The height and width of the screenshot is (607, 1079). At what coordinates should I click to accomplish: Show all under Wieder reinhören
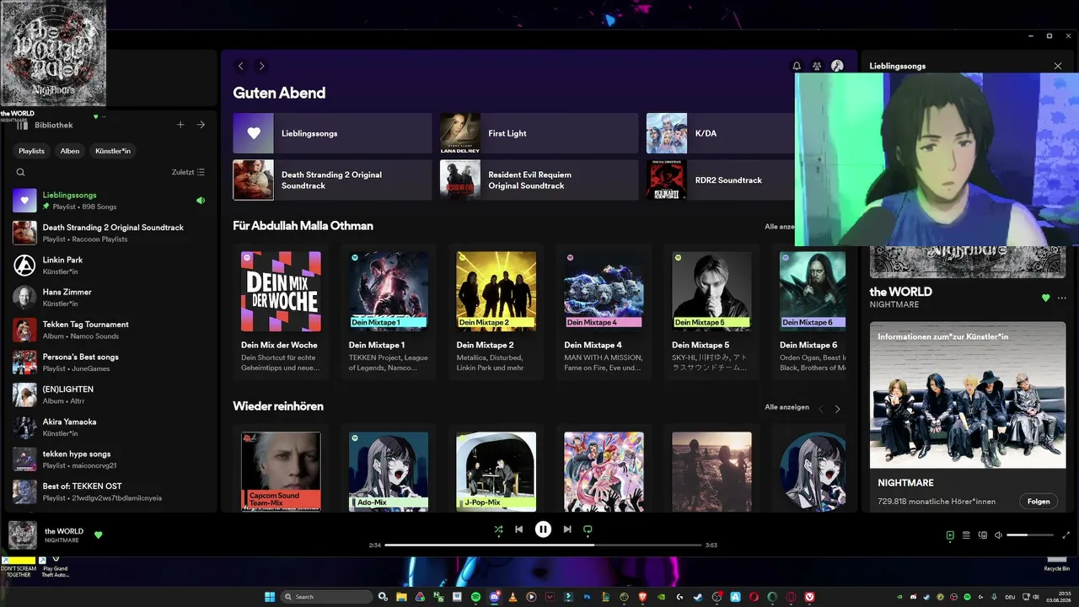tap(786, 407)
